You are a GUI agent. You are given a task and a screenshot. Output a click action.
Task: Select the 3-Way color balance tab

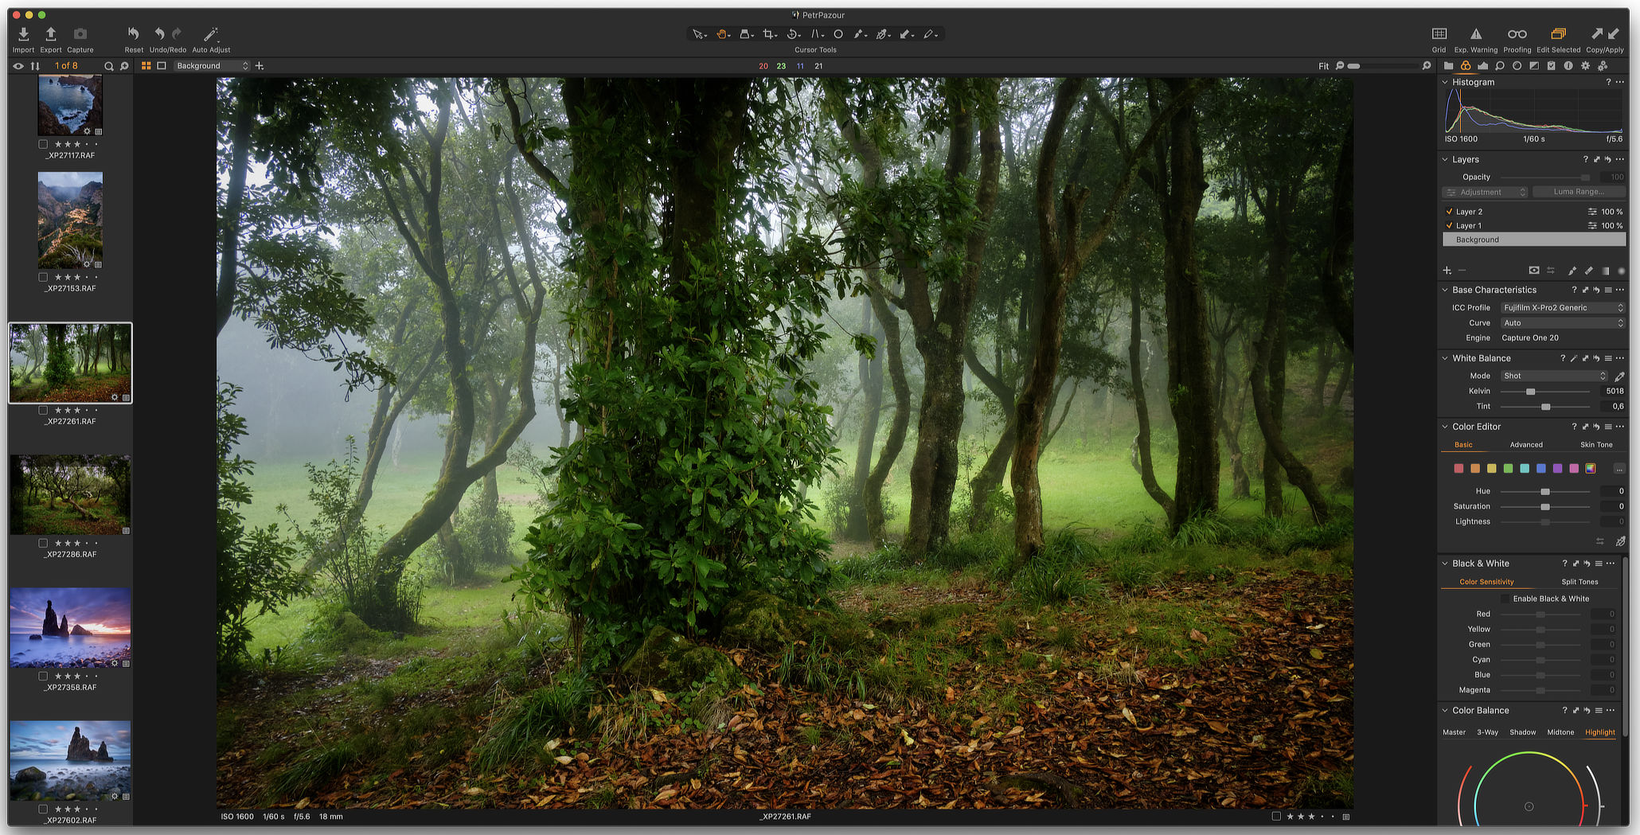1487,732
